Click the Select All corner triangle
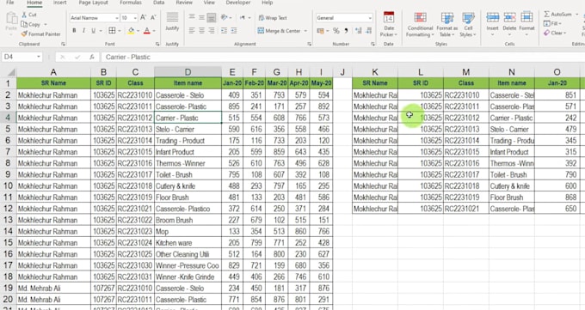This screenshot has width=585, height=310. click(x=11, y=72)
